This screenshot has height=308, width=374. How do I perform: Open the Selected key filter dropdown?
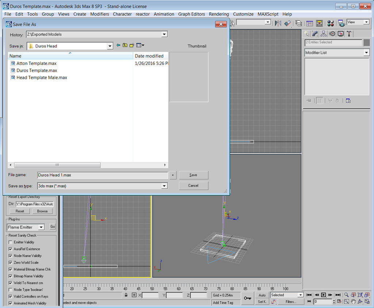tap(301, 295)
